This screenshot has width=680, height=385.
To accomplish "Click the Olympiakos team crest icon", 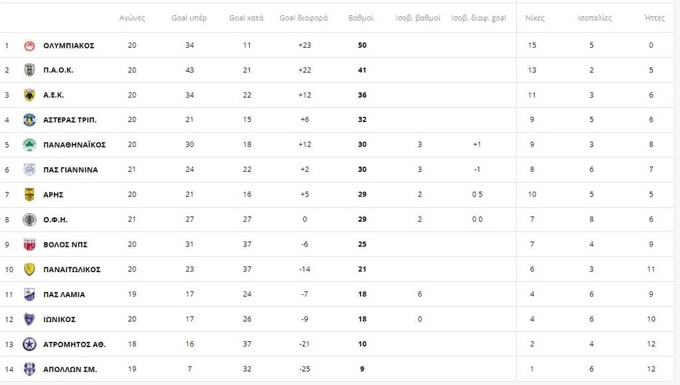I will (x=29, y=45).
